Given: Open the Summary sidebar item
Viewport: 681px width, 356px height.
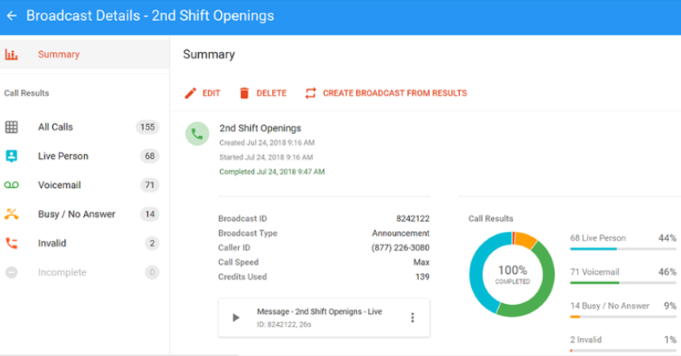Looking at the screenshot, I should coord(84,55).
